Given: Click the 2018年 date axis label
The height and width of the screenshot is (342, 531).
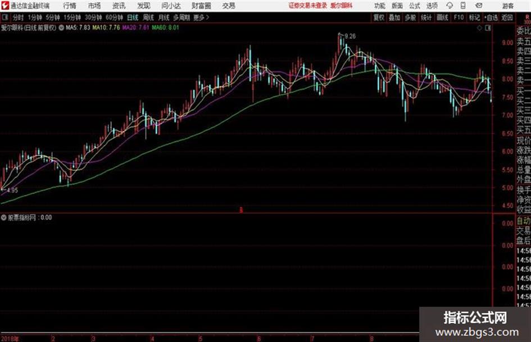Looking at the screenshot, I should [10, 339].
